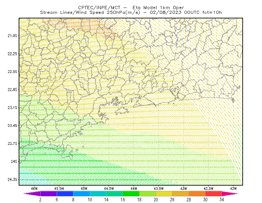The image size is (262, 203).
Task: Click the purple color swatch labeled 2-6
Action: coord(48,193)
